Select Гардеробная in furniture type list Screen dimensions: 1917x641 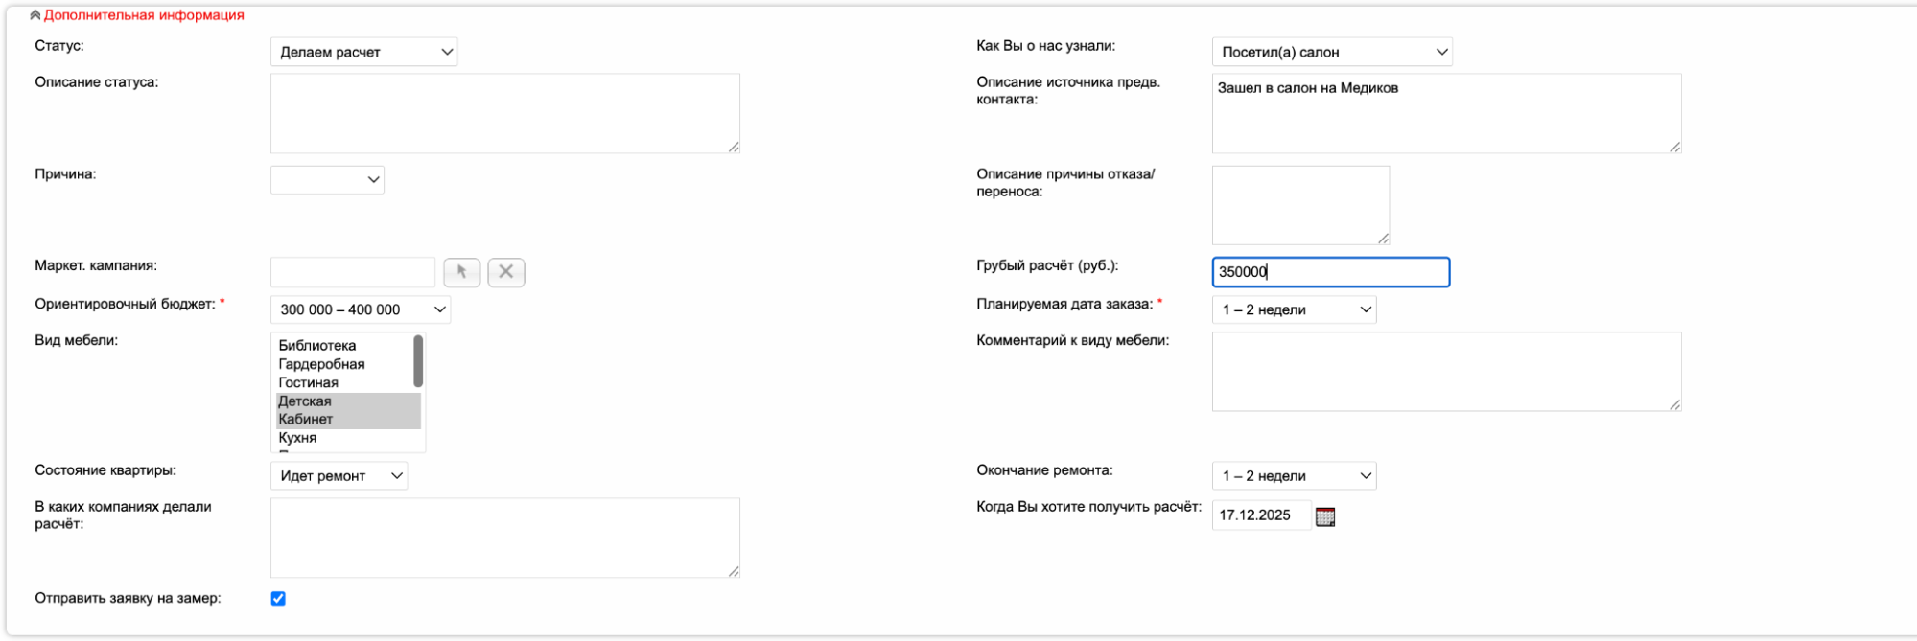[321, 364]
